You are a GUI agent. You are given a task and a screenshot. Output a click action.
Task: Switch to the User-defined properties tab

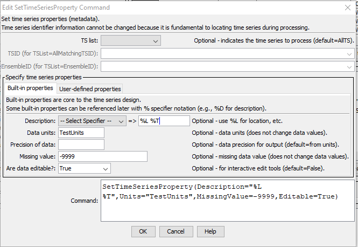(90, 89)
